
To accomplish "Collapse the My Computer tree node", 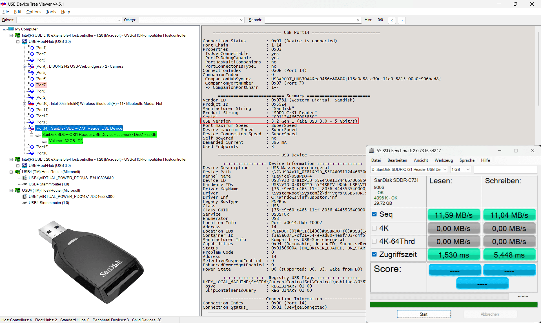I will (5, 29).
